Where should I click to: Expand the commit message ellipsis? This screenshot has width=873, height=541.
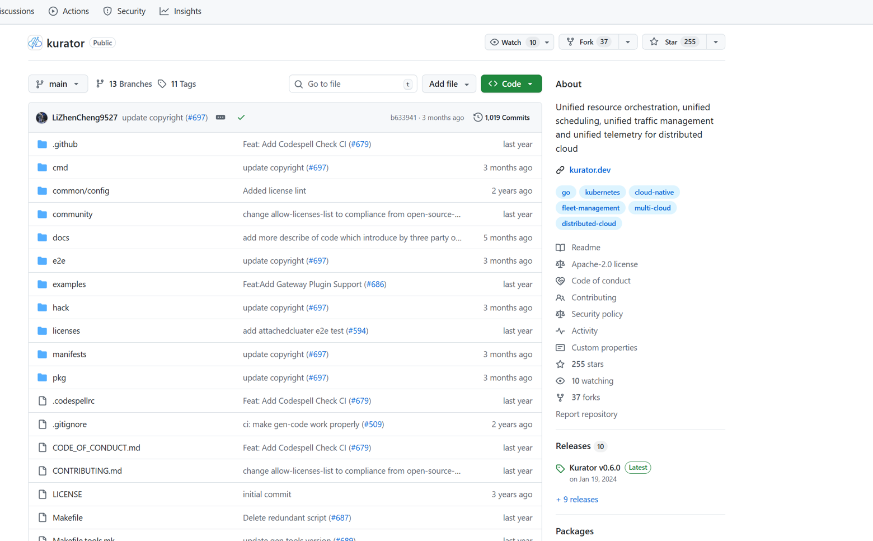tap(220, 118)
